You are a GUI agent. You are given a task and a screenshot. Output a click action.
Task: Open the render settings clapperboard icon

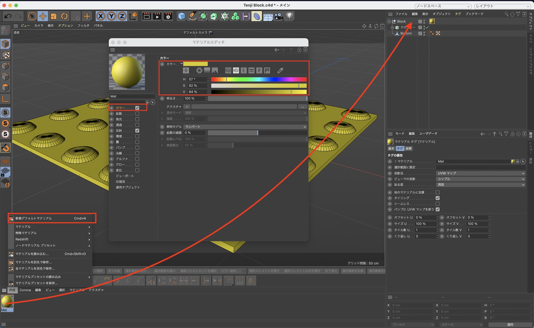click(x=168, y=16)
